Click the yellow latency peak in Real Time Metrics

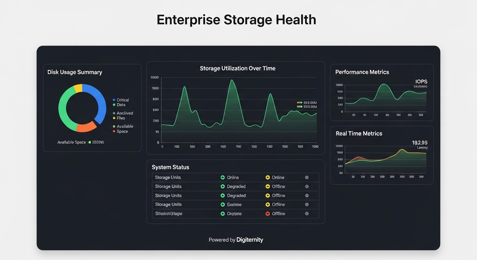[x=402, y=149]
